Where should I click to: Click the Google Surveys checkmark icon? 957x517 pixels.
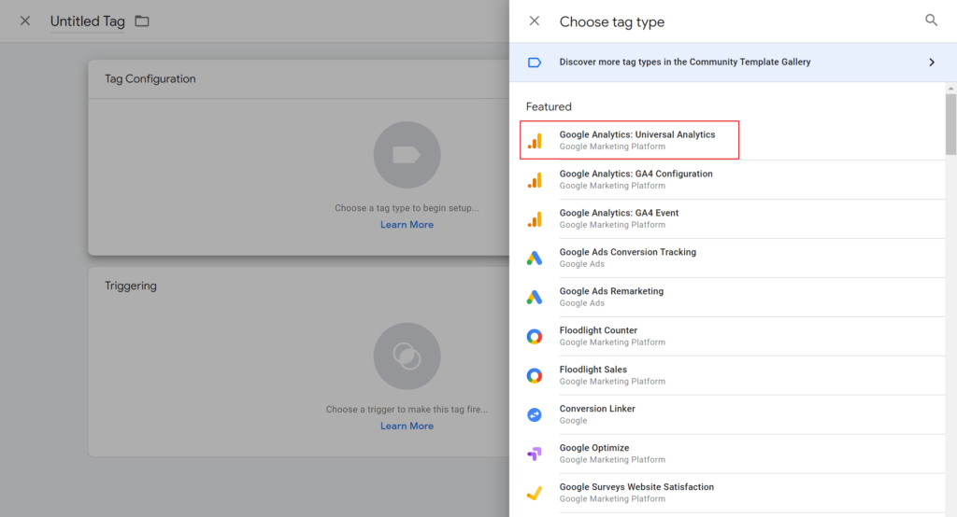pyautogui.click(x=535, y=494)
